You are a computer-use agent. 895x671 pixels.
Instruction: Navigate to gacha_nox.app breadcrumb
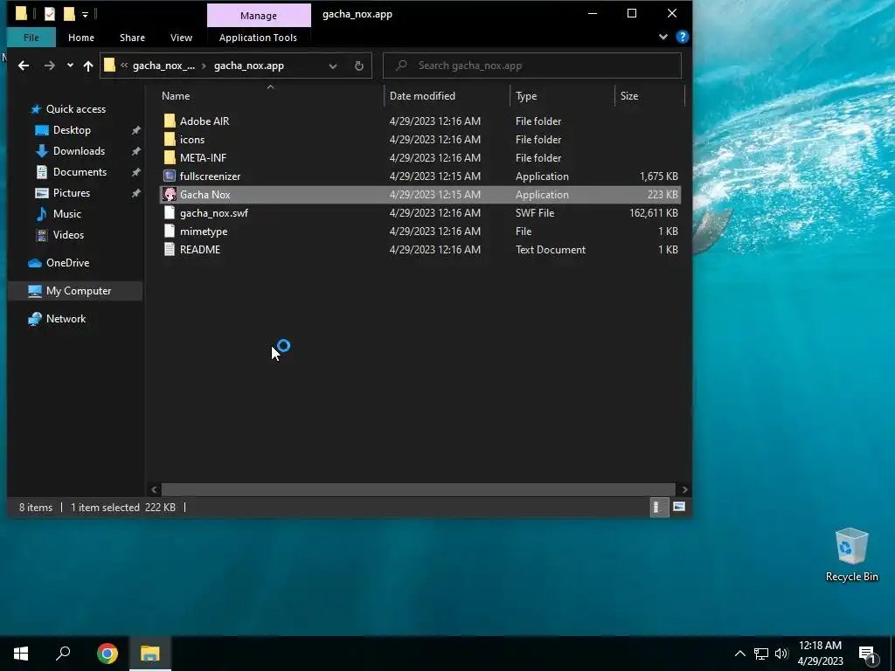point(249,66)
